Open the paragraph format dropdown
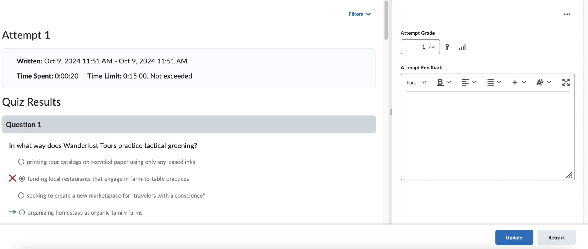The width and height of the screenshot is (588, 249). 416,83
